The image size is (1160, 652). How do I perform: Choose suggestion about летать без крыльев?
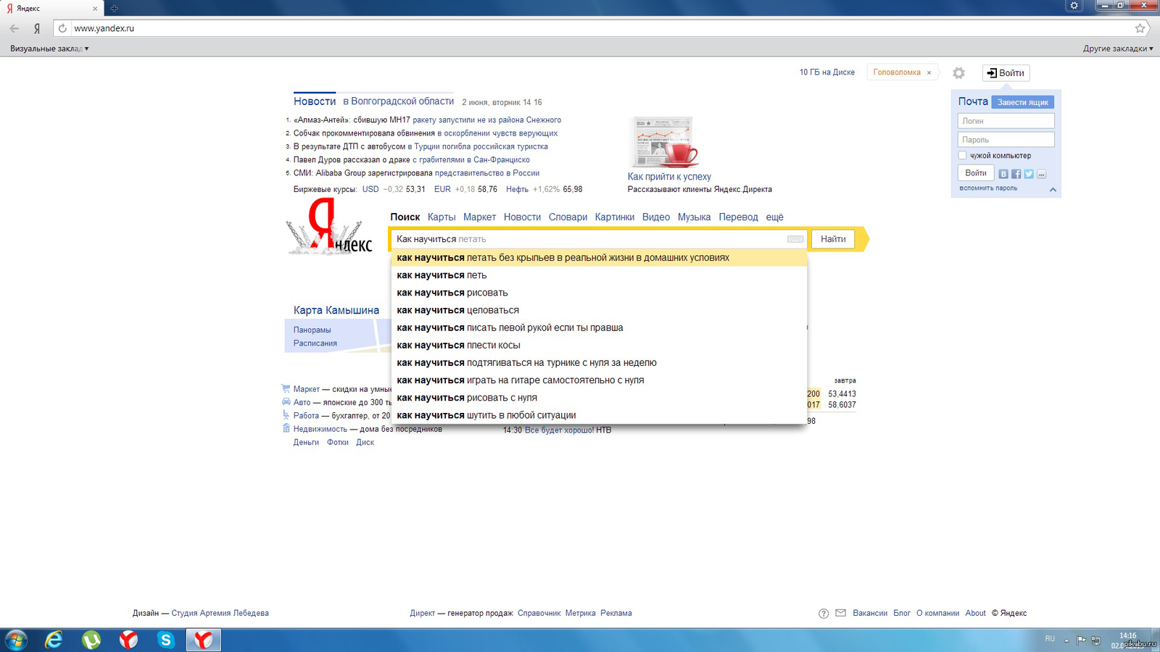click(599, 258)
